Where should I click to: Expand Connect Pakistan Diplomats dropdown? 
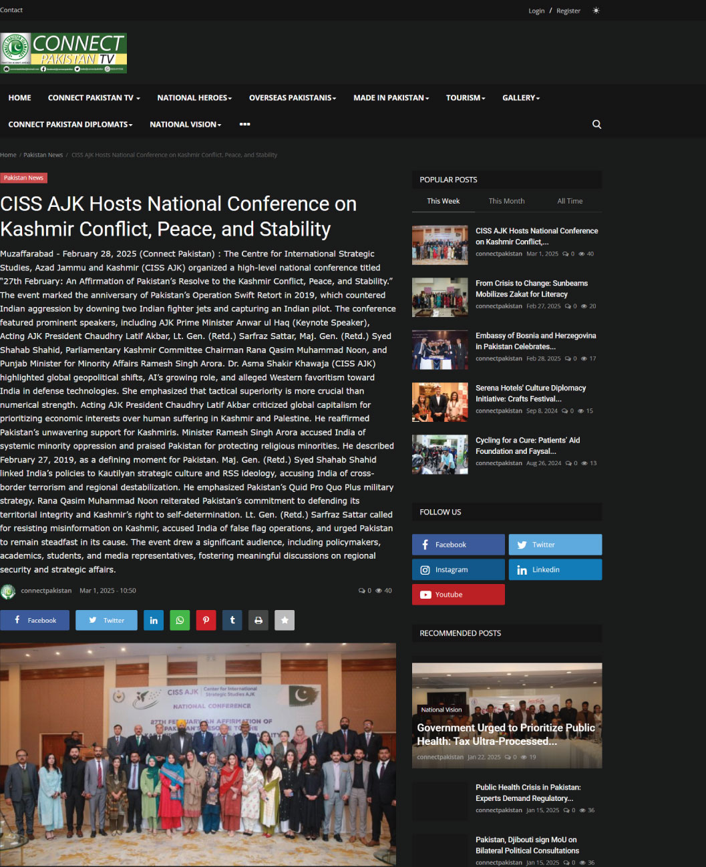[70, 125]
